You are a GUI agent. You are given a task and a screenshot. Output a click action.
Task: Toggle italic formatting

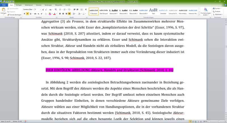pyautogui.click(x=27, y=14)
